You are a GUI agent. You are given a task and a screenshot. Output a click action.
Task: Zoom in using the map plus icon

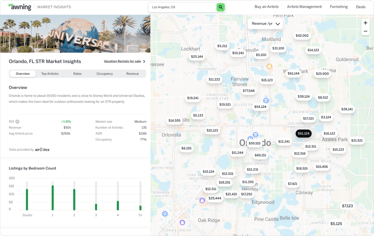tap(365, 23)
